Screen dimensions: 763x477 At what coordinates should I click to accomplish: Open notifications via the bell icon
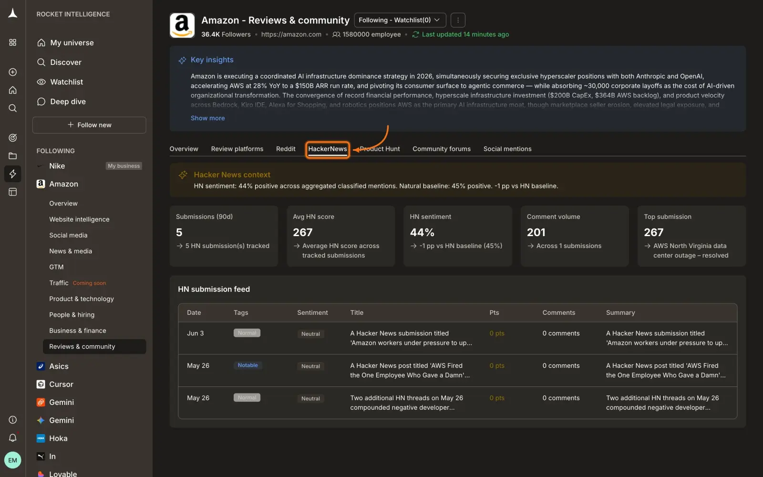click(x=13, y=438)
